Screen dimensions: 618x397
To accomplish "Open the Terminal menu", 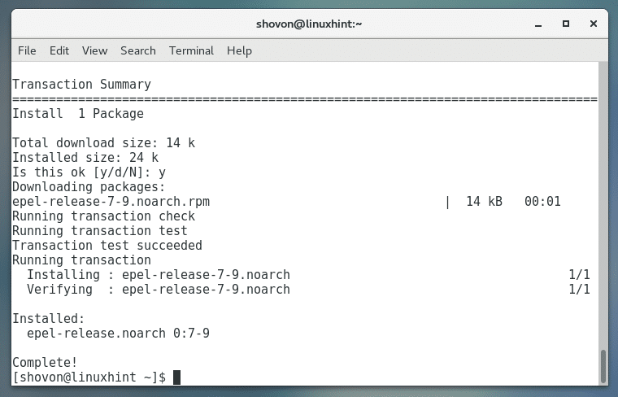I will point(191,50).
